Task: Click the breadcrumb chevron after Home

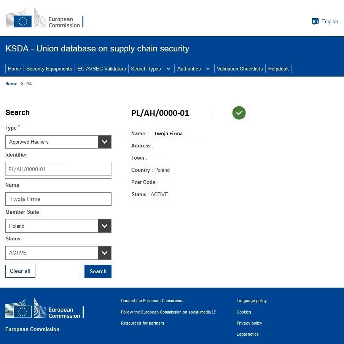Action: pos(22,84)
